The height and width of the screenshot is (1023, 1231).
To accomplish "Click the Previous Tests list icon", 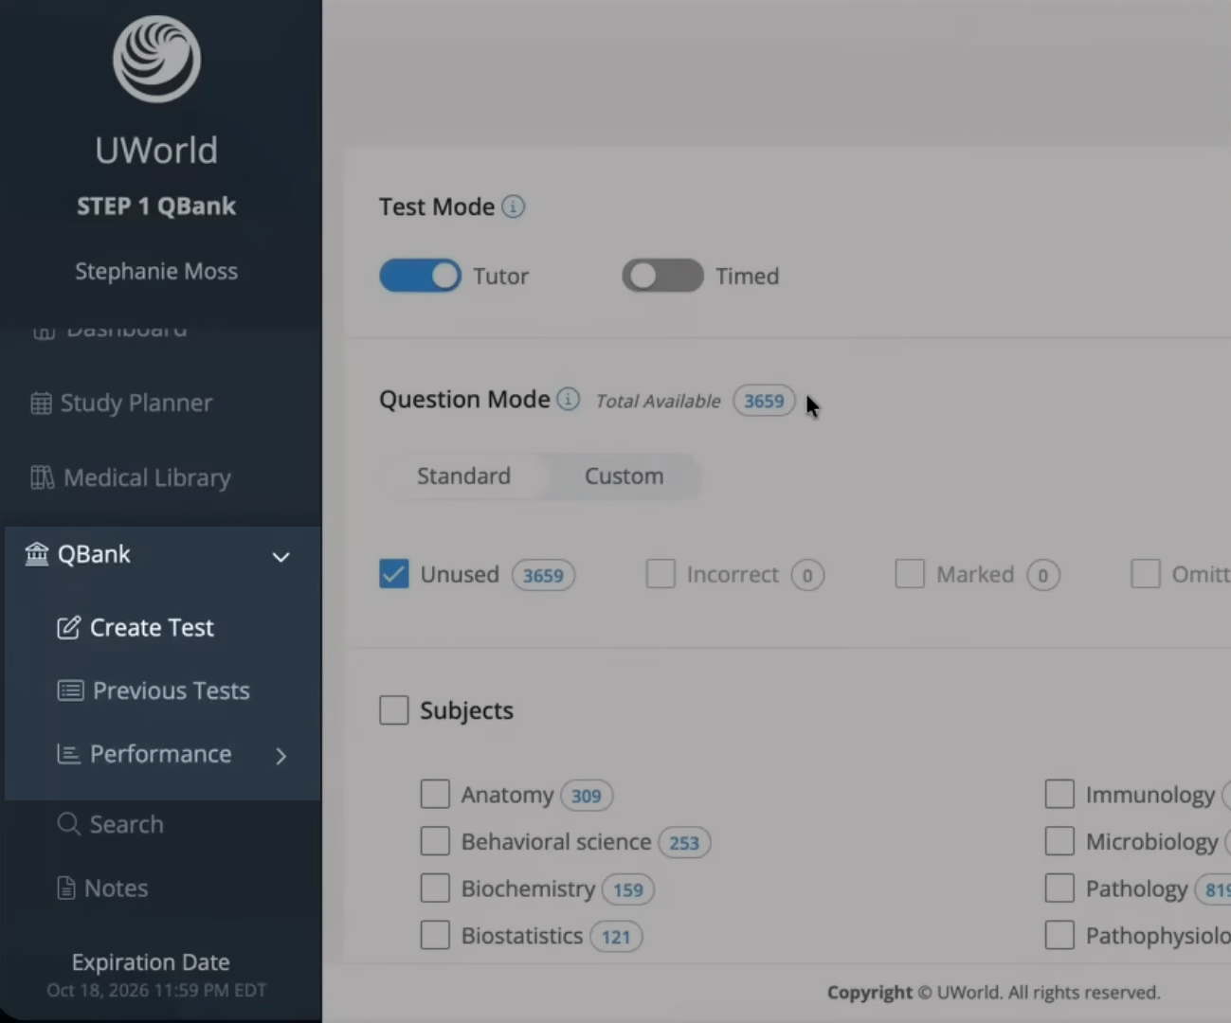I will 70,691.
